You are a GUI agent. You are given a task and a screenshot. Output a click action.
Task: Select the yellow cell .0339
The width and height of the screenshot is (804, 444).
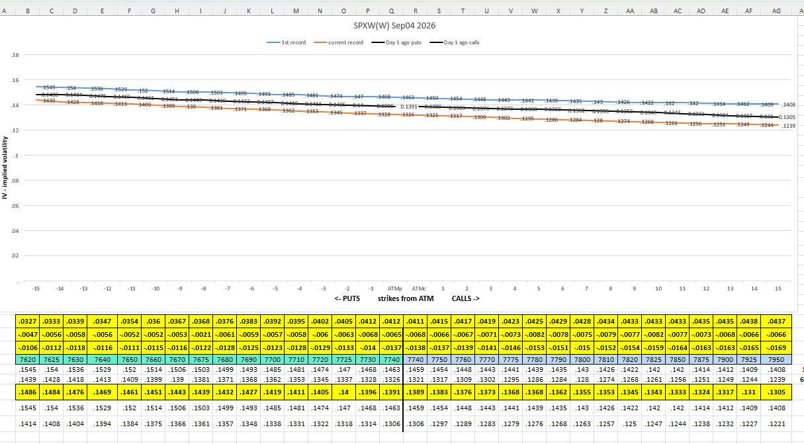point(74,322)
